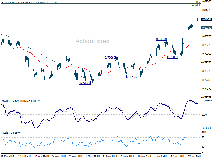Image resolution: width=213 pixels, height=159 pixels.
Task: Click the MACD scale value 0.003664
Action: (x=207, y=101)
